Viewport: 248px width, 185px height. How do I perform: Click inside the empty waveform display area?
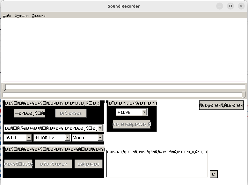124,51
